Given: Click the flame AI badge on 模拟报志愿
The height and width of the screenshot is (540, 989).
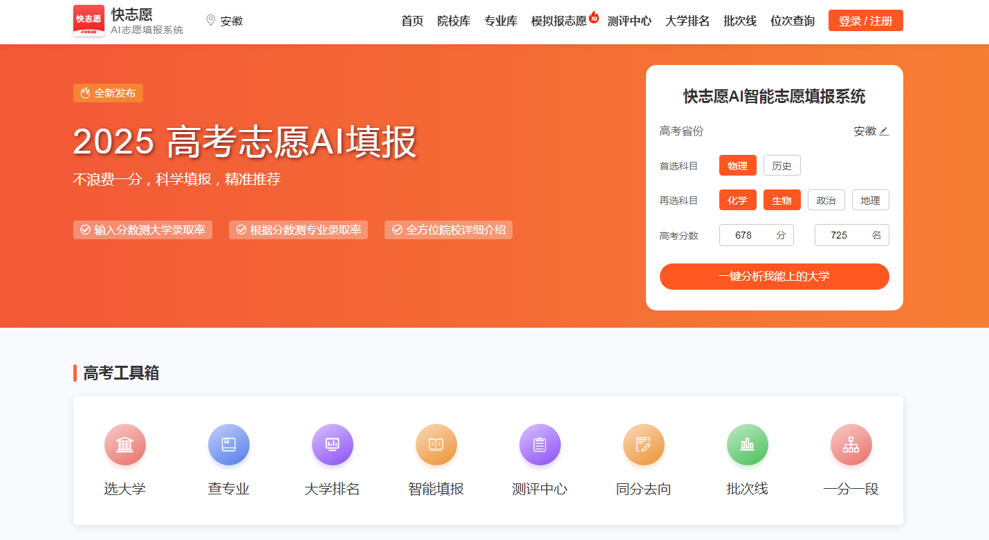Looking at the screenshot, I should coord(594,16).
